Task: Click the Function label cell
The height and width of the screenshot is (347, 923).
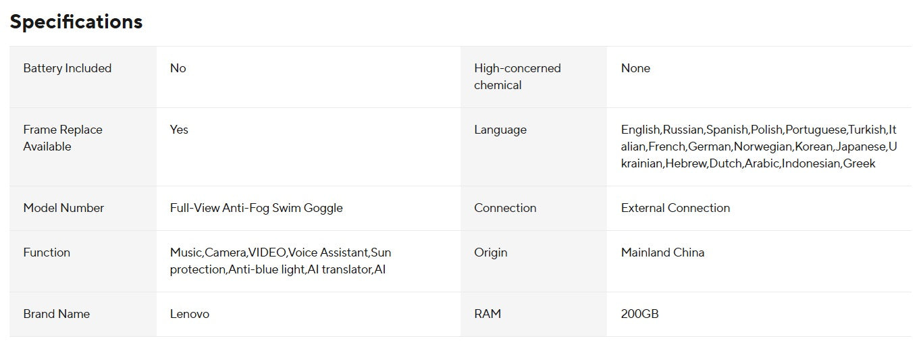Action: click(x=47, y=252)
